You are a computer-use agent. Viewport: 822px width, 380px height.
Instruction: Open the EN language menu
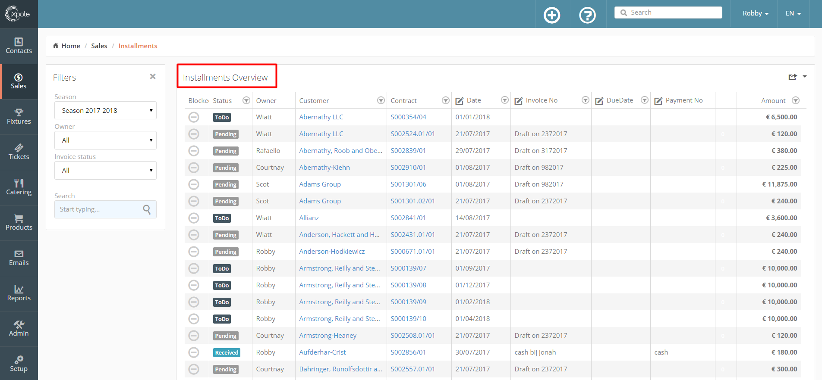[x=793, y=13]
